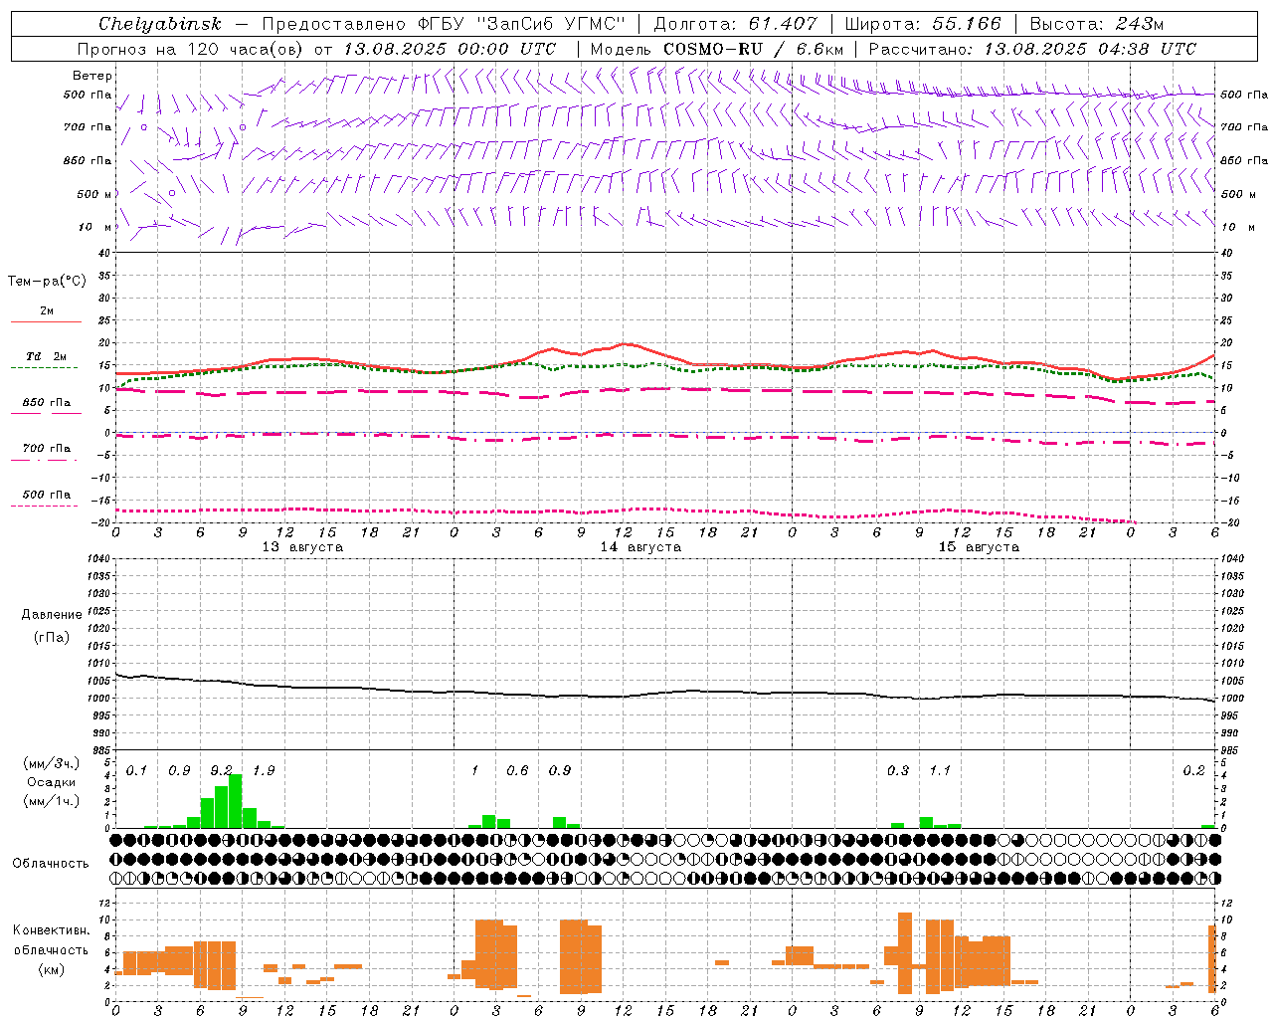This screenshot has height=1019, width=1273.
Task: Click the 15 августа date label
Action: pyautogui.click(x=979, y=547)
